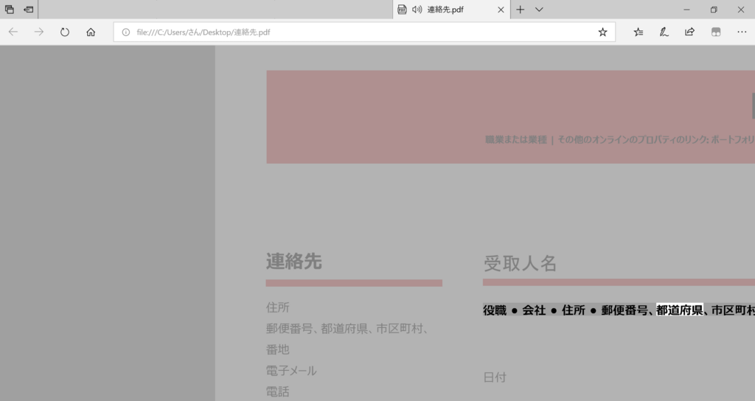755x401 pixels.
Task: Close the 連絡先.pdf tab
Action: (x=501, y=10)
